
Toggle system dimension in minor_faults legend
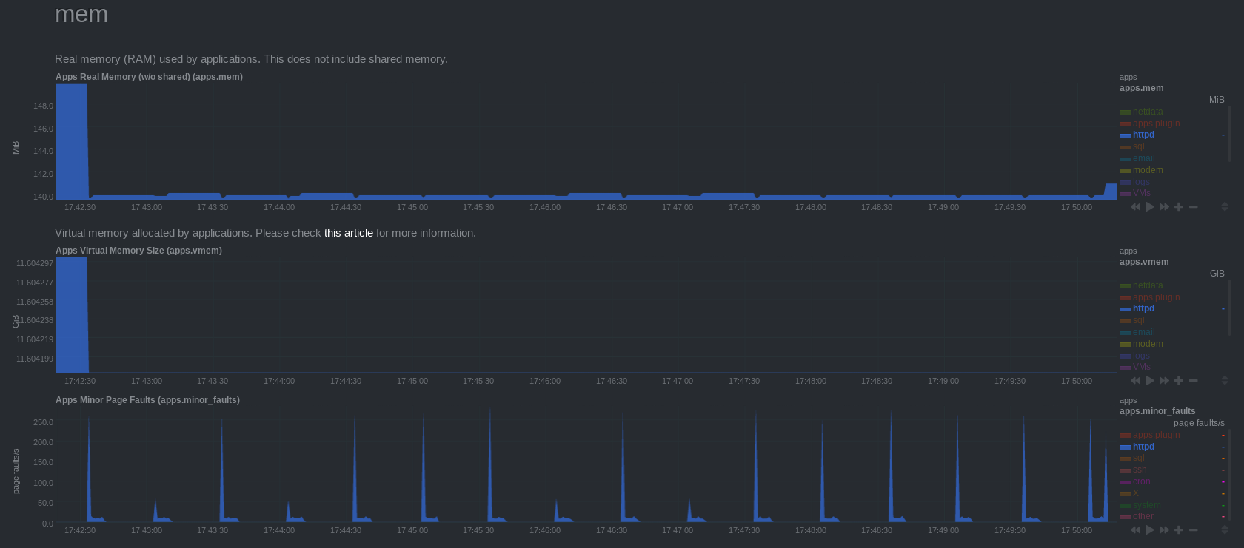[1146, 505]
